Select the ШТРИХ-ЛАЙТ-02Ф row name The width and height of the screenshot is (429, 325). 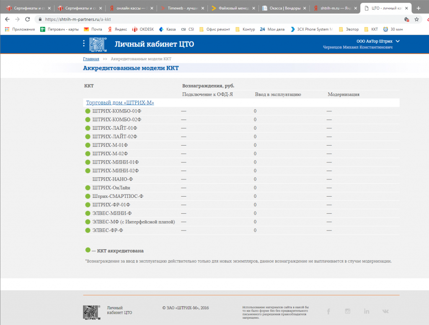[x=115, y=136]
